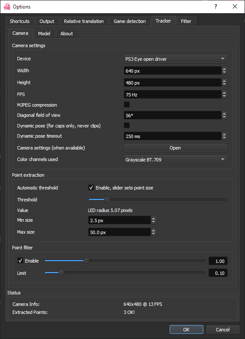Click the '640x480 @ 13 FPS' status text
The image size is (245, 339).
pos(143,304)
